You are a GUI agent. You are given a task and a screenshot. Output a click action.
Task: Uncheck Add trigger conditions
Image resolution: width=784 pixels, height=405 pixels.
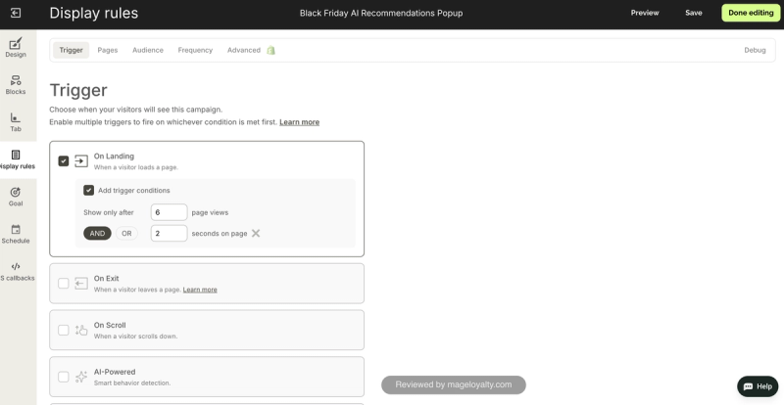(x=88, y=190)
